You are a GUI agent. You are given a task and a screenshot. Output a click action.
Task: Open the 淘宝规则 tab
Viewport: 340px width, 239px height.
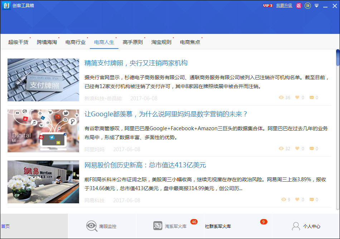tap(161, 42)
